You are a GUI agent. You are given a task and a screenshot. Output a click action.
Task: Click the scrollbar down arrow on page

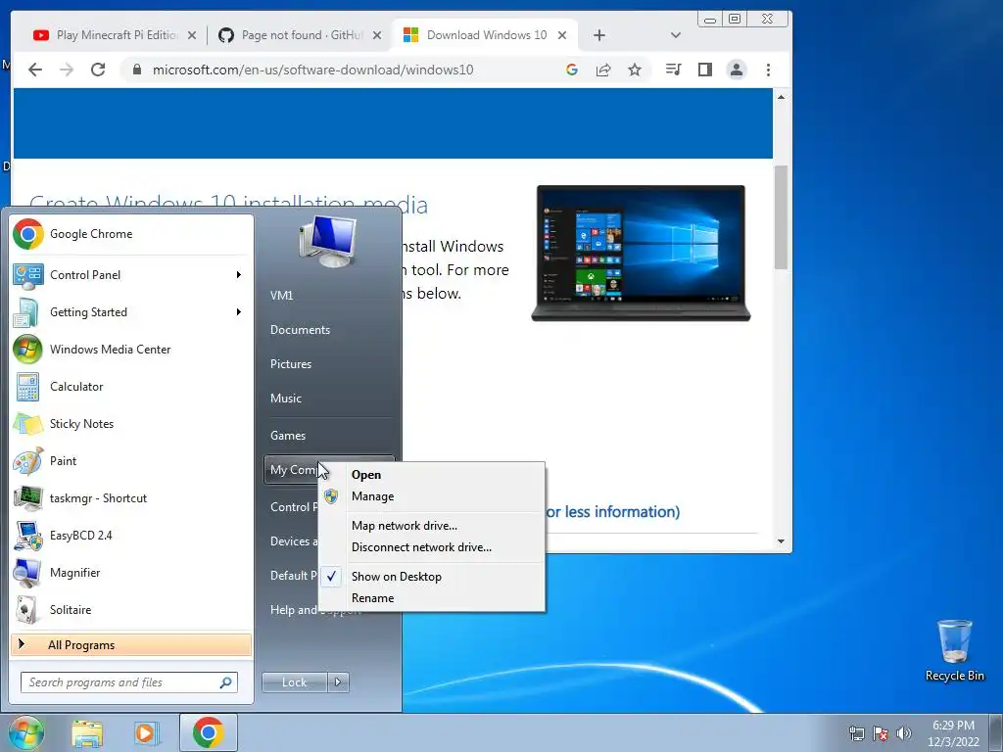tap(781, 540)
